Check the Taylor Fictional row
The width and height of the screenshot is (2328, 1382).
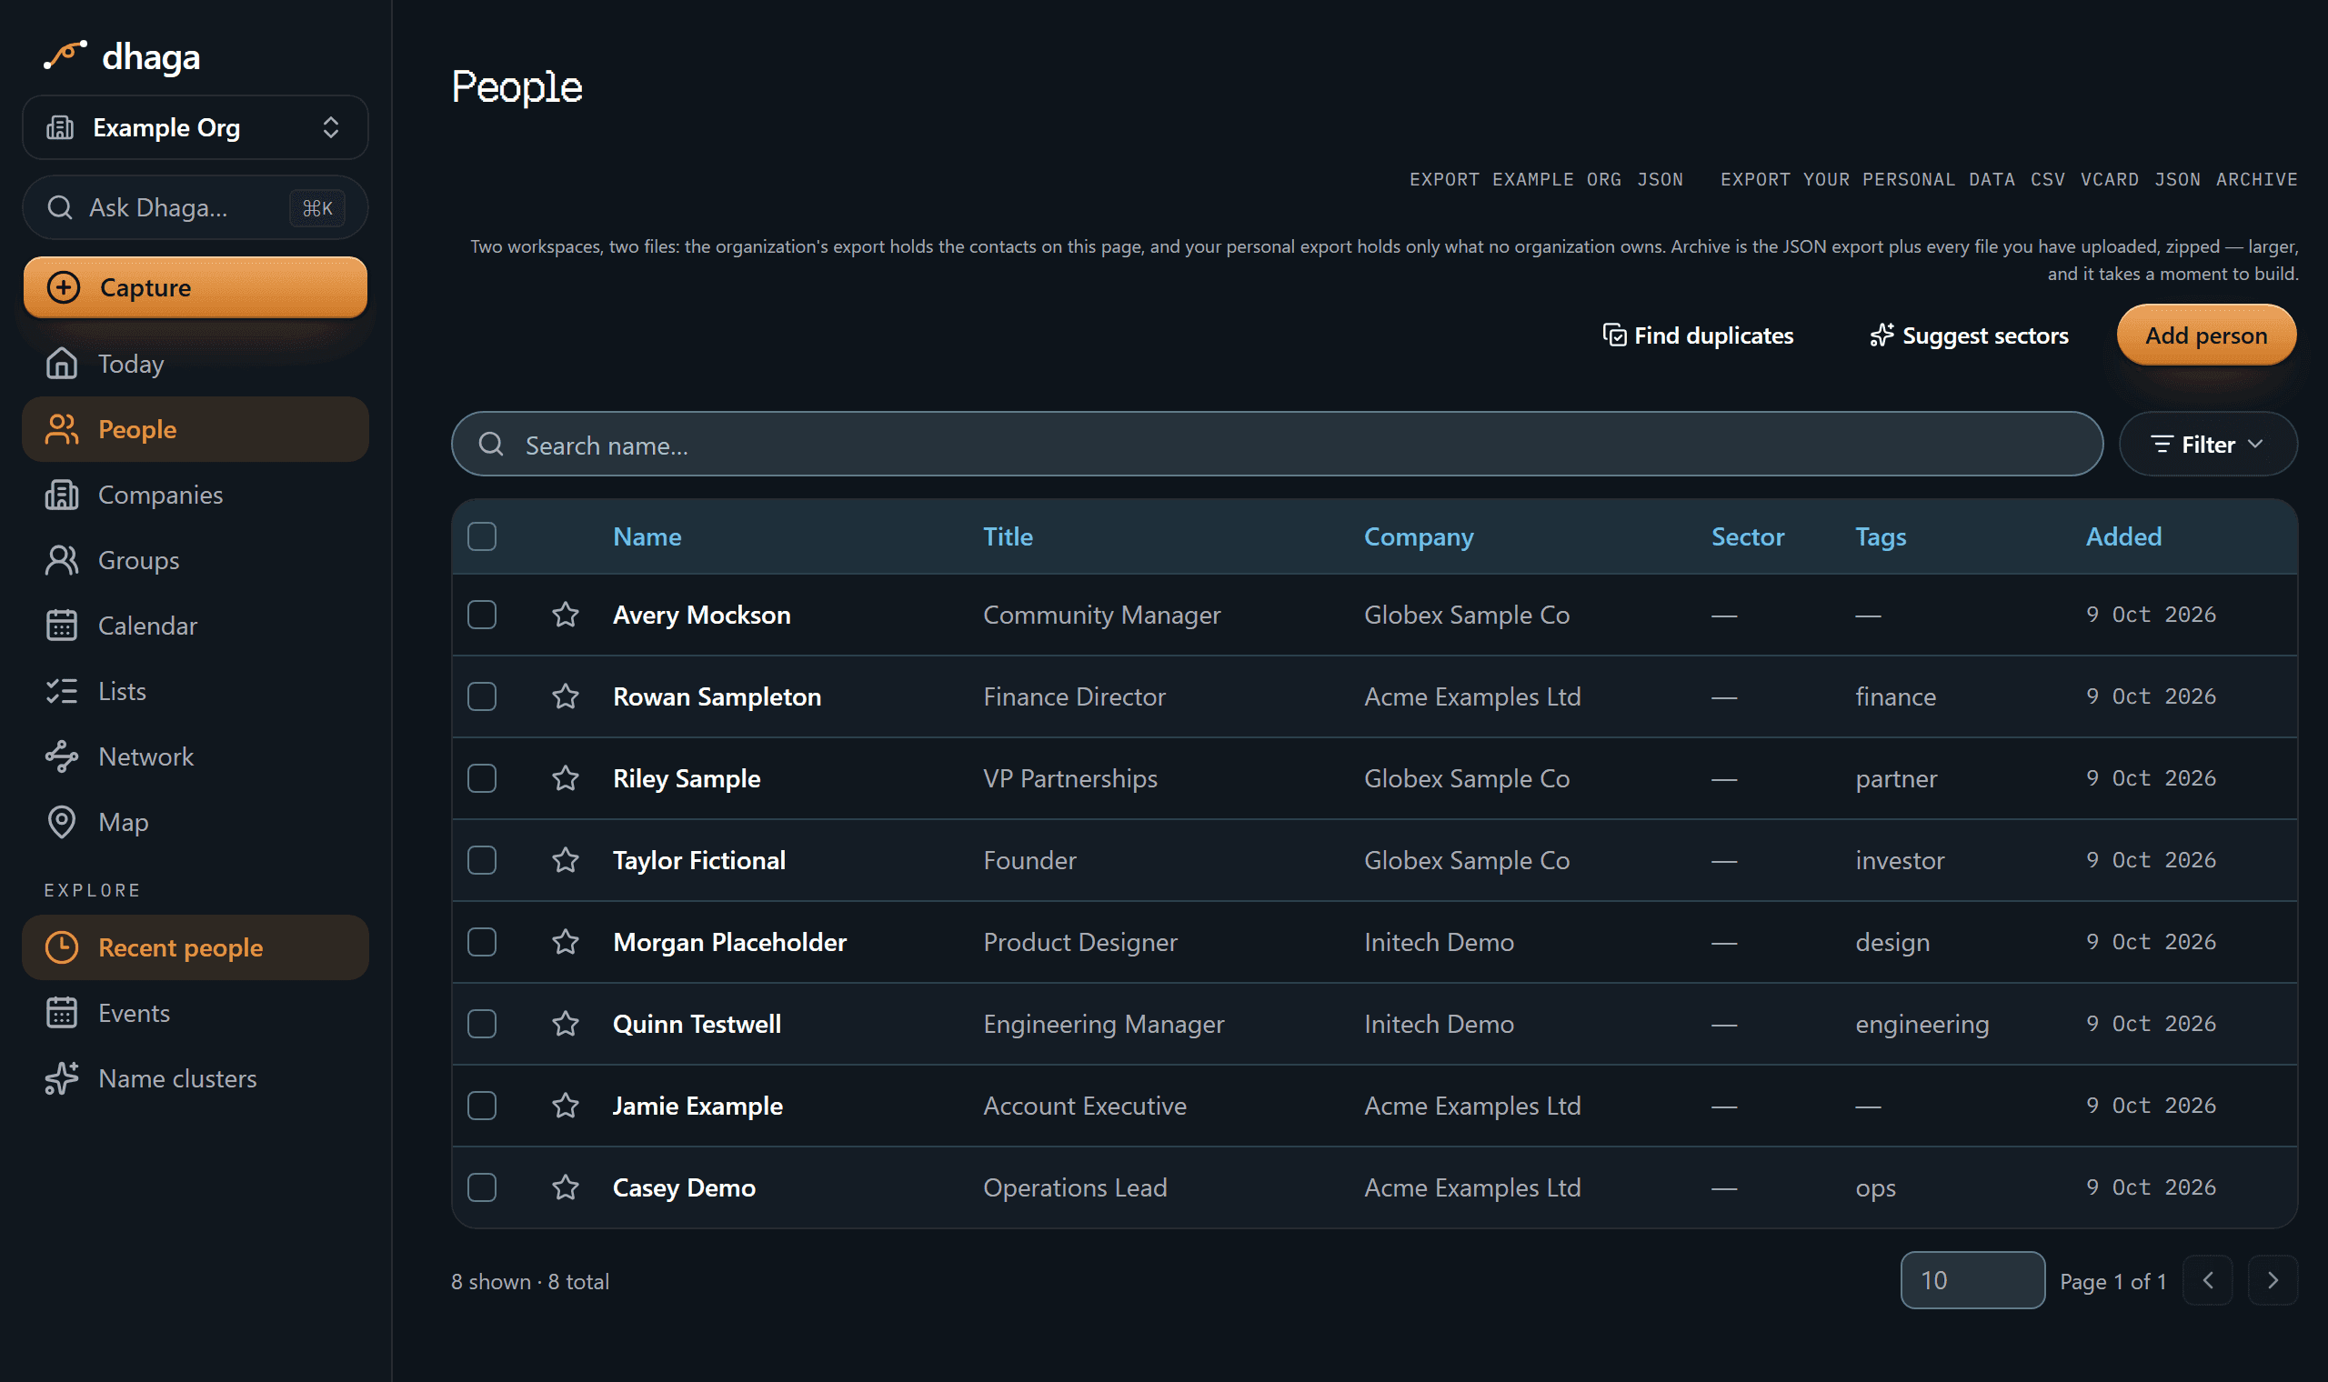pos(481,860)
